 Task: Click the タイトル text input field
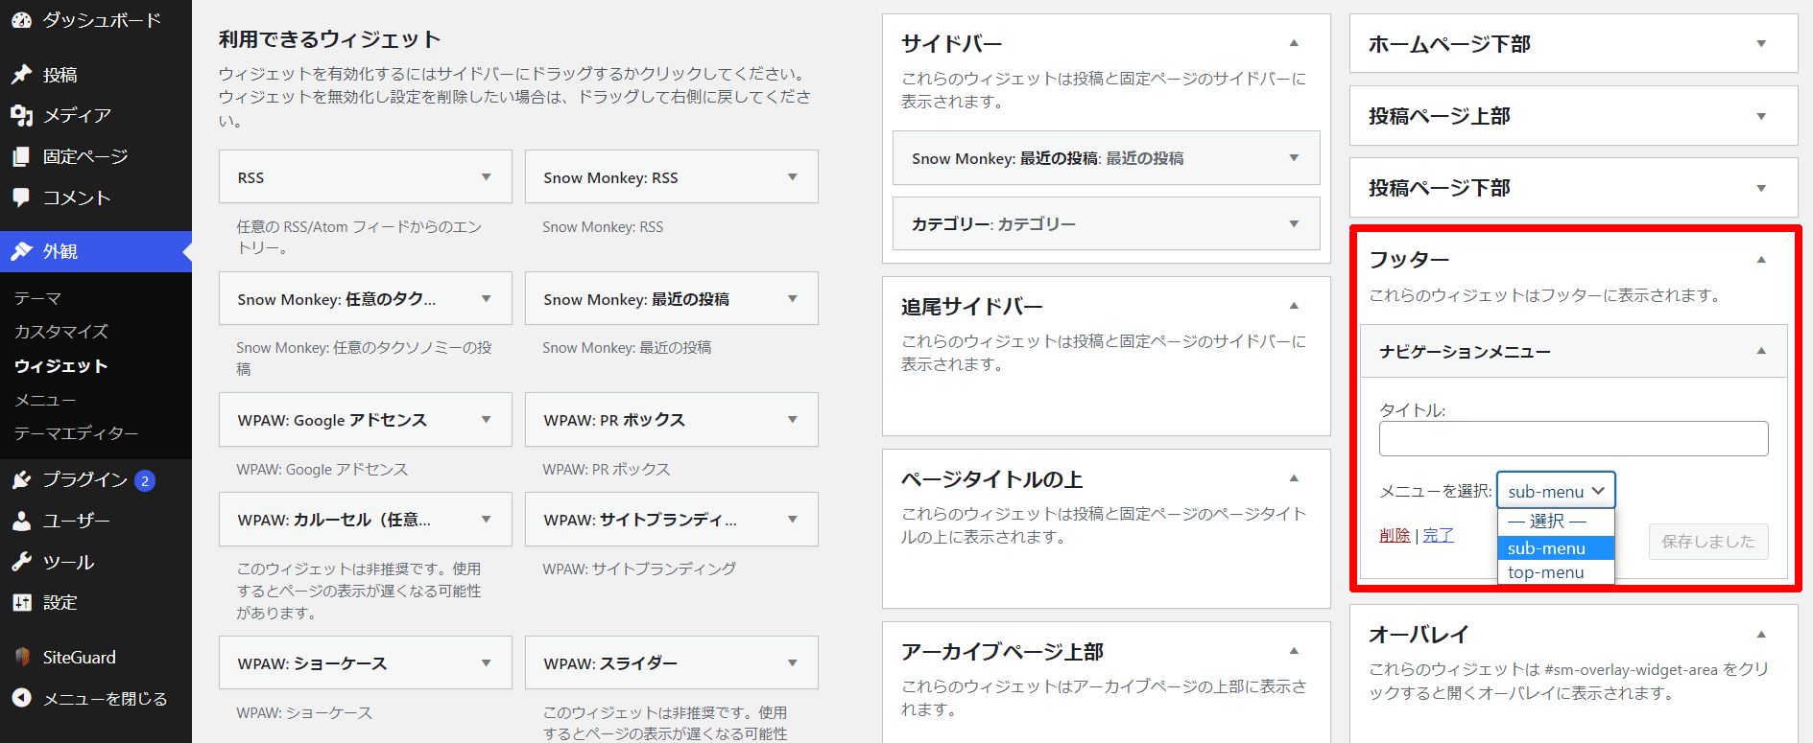pos(1573,439)
